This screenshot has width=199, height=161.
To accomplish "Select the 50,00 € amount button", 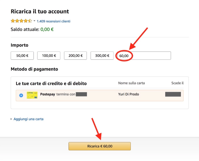I will pyautogui.click(x=22, y=56).
